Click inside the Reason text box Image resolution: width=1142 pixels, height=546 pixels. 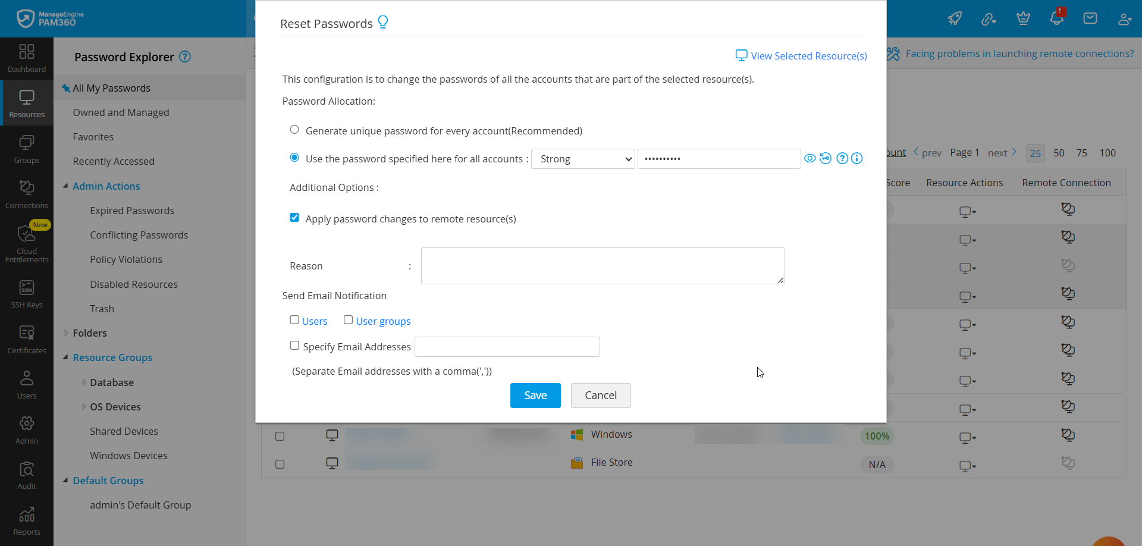(x=603, y=265)
